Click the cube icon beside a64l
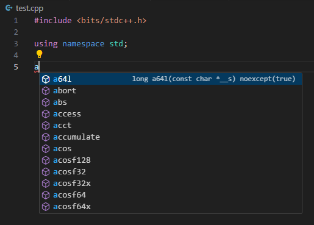The width and height of the screenshot is (314, 225). [x=46, y=79]
